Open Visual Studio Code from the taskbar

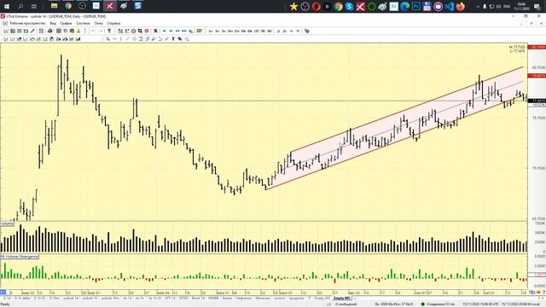450,6
